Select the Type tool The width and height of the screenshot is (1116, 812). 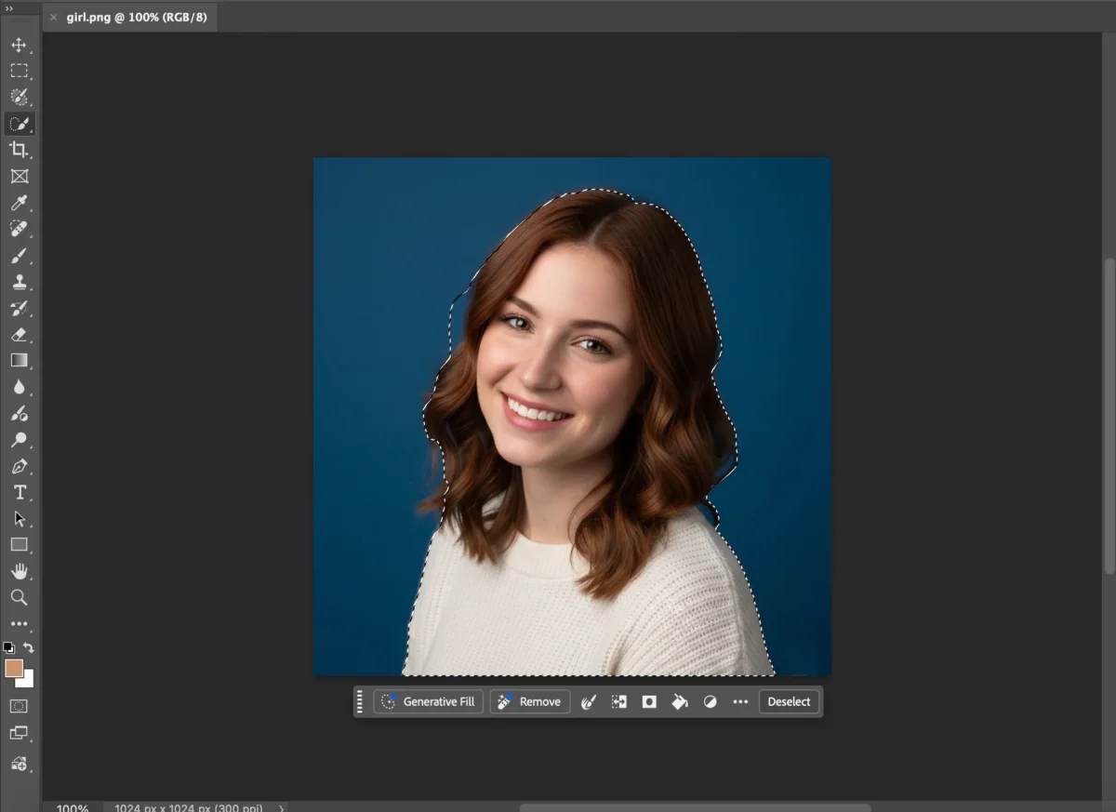point(20,492)
